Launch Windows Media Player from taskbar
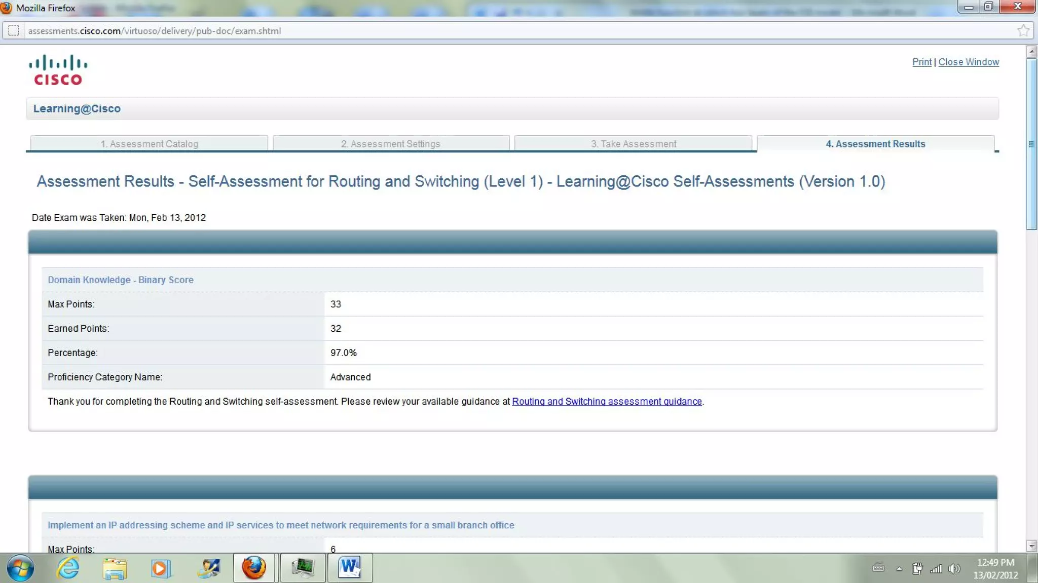 pyautogui.click(x=161, y=568)
